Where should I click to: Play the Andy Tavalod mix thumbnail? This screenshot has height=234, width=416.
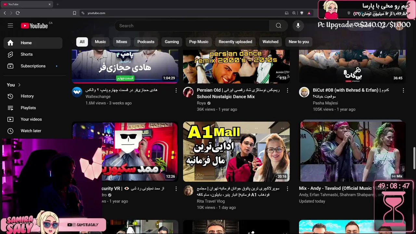(352, 151)
